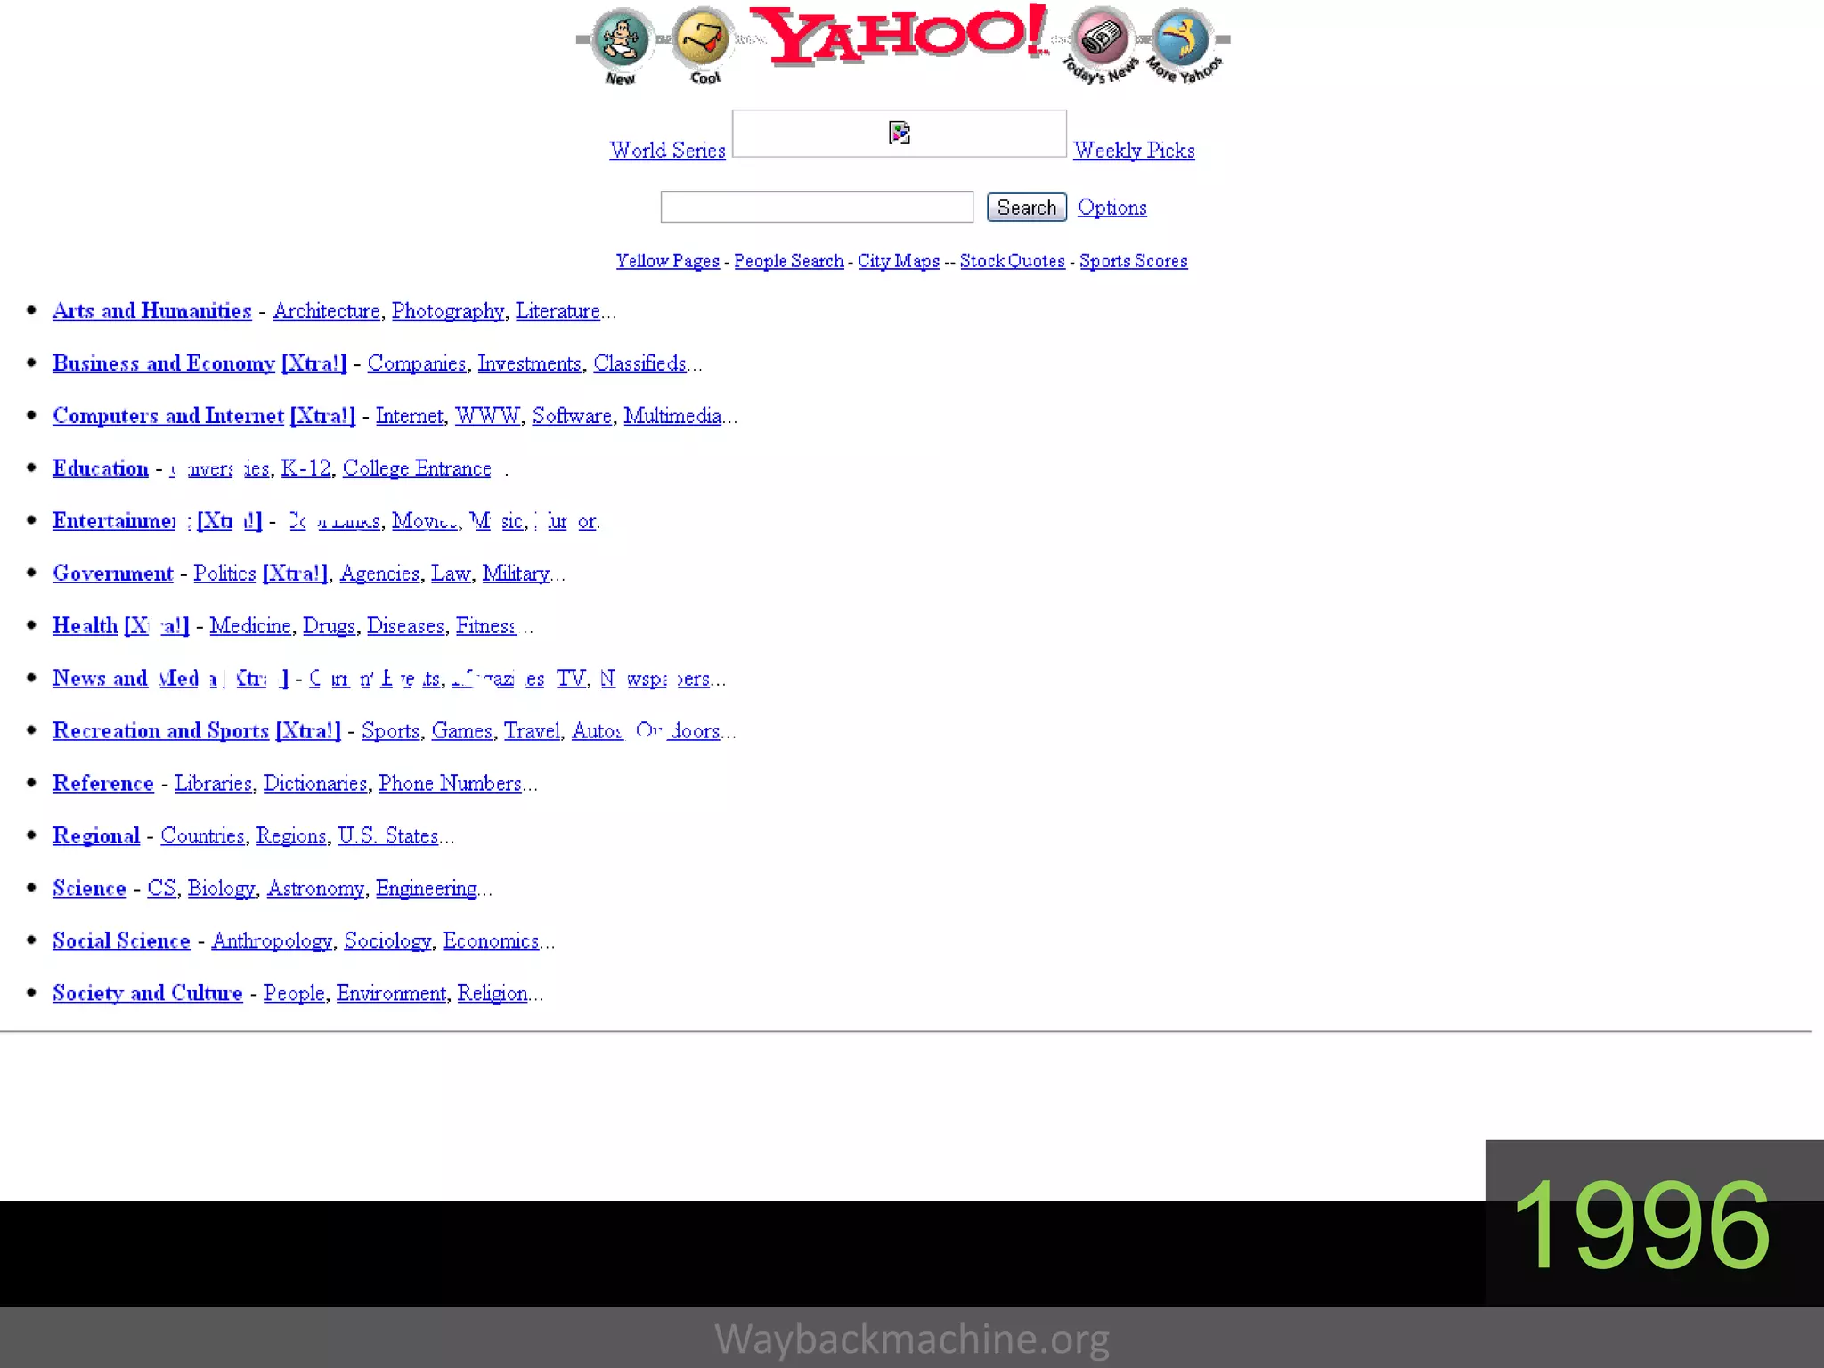Open the Cool icon with sunglasses

(704, 46)
